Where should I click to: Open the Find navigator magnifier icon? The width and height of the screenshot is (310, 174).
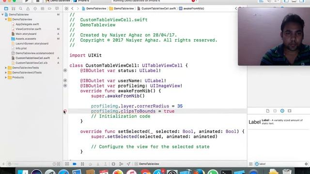tap(20, 9)
